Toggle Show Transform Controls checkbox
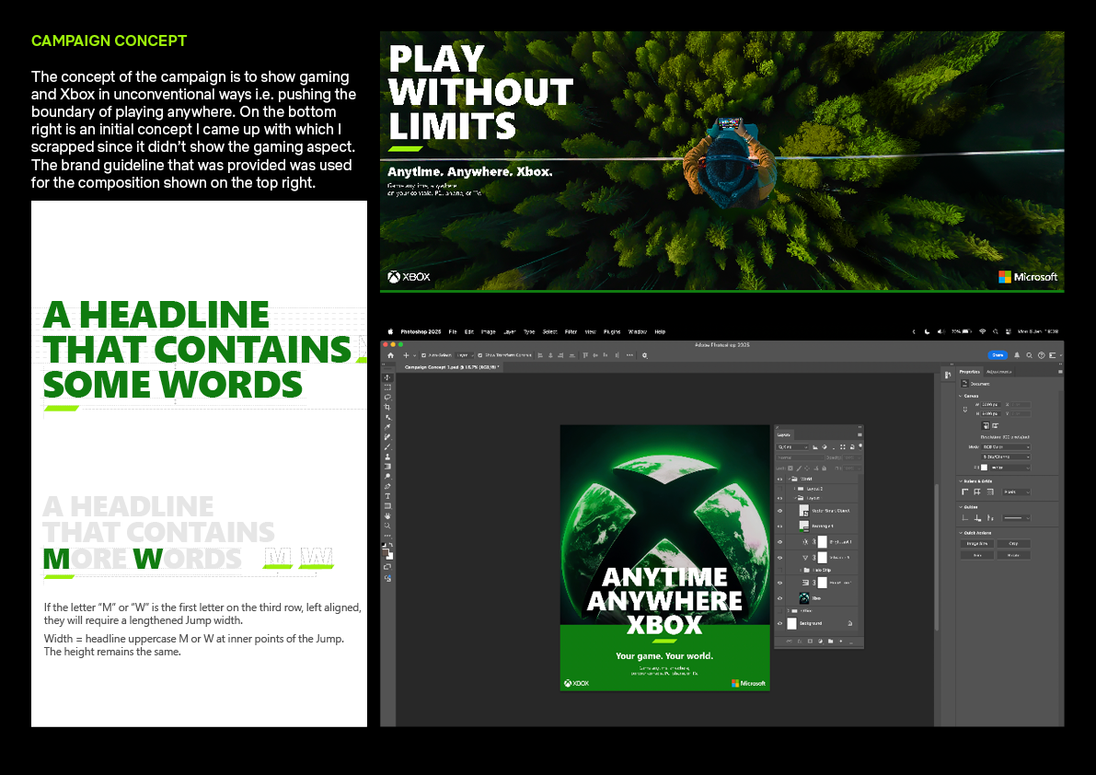This screenshot has width=1096, height=775. pos(480,355)
